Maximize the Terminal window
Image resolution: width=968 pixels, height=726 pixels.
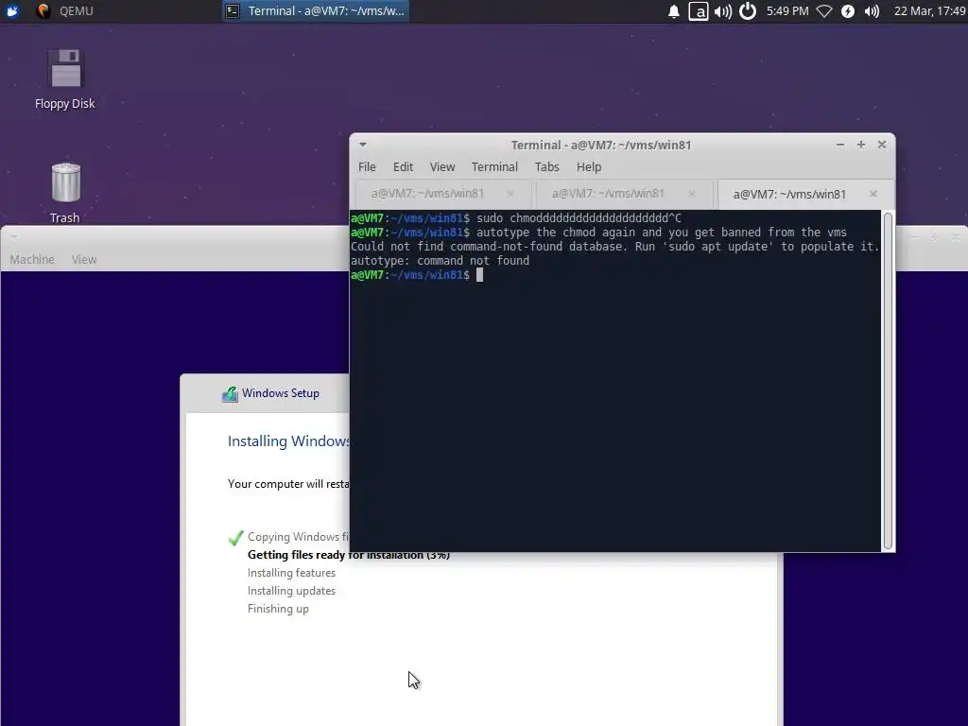pos(861,145)
